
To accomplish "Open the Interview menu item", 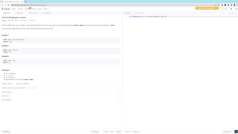I will click(x=27, y=9).
